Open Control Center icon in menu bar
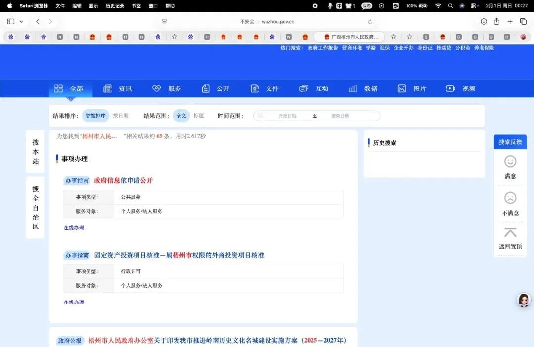534x347 pixels. (x=474, y=6)
